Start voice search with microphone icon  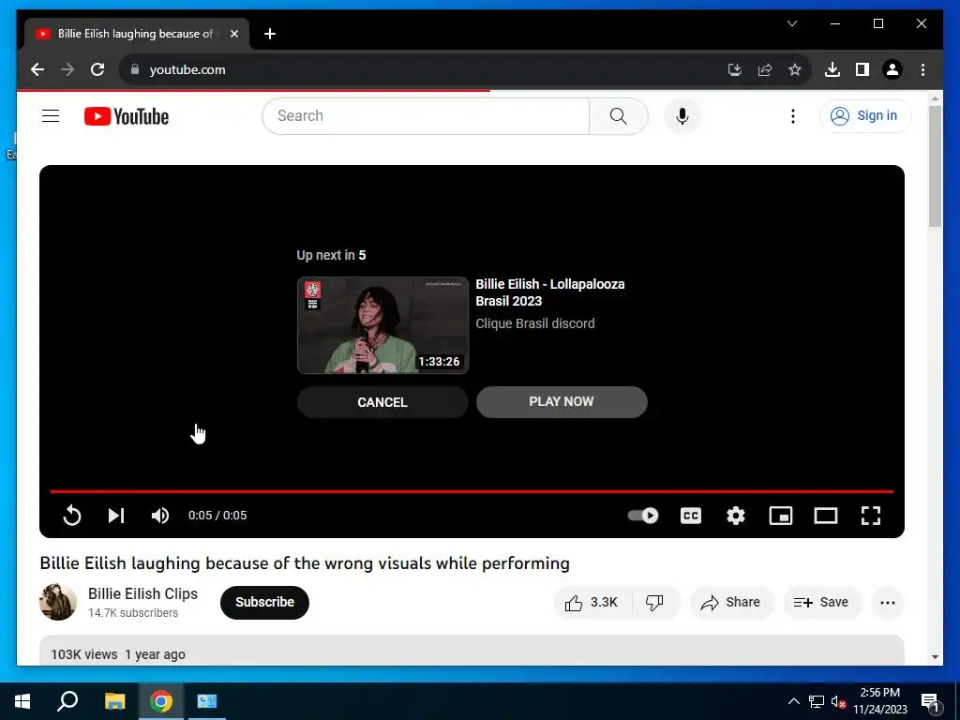(x=682, y=115)
